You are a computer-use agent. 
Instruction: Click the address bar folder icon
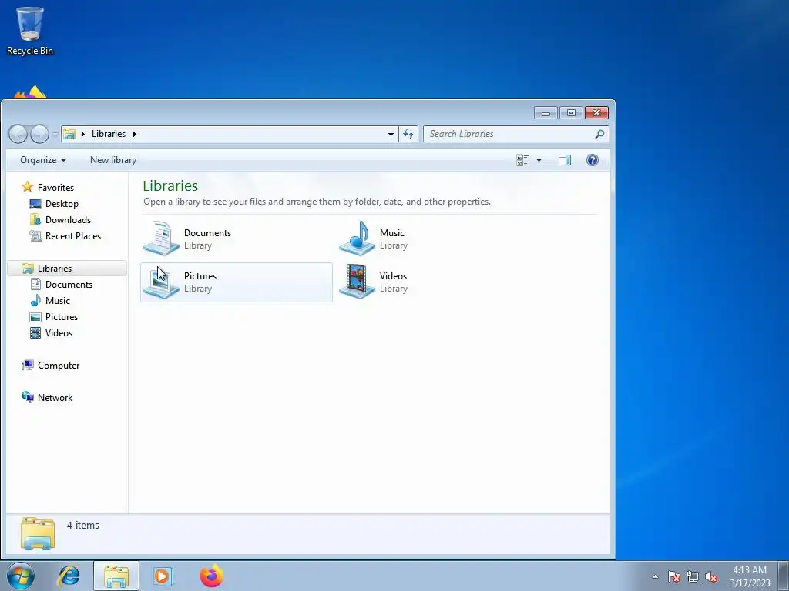(x=69, y=134)
